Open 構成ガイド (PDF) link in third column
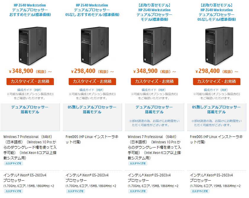Image resolution: width=249 pixels, height=198 pixels. 154,90
